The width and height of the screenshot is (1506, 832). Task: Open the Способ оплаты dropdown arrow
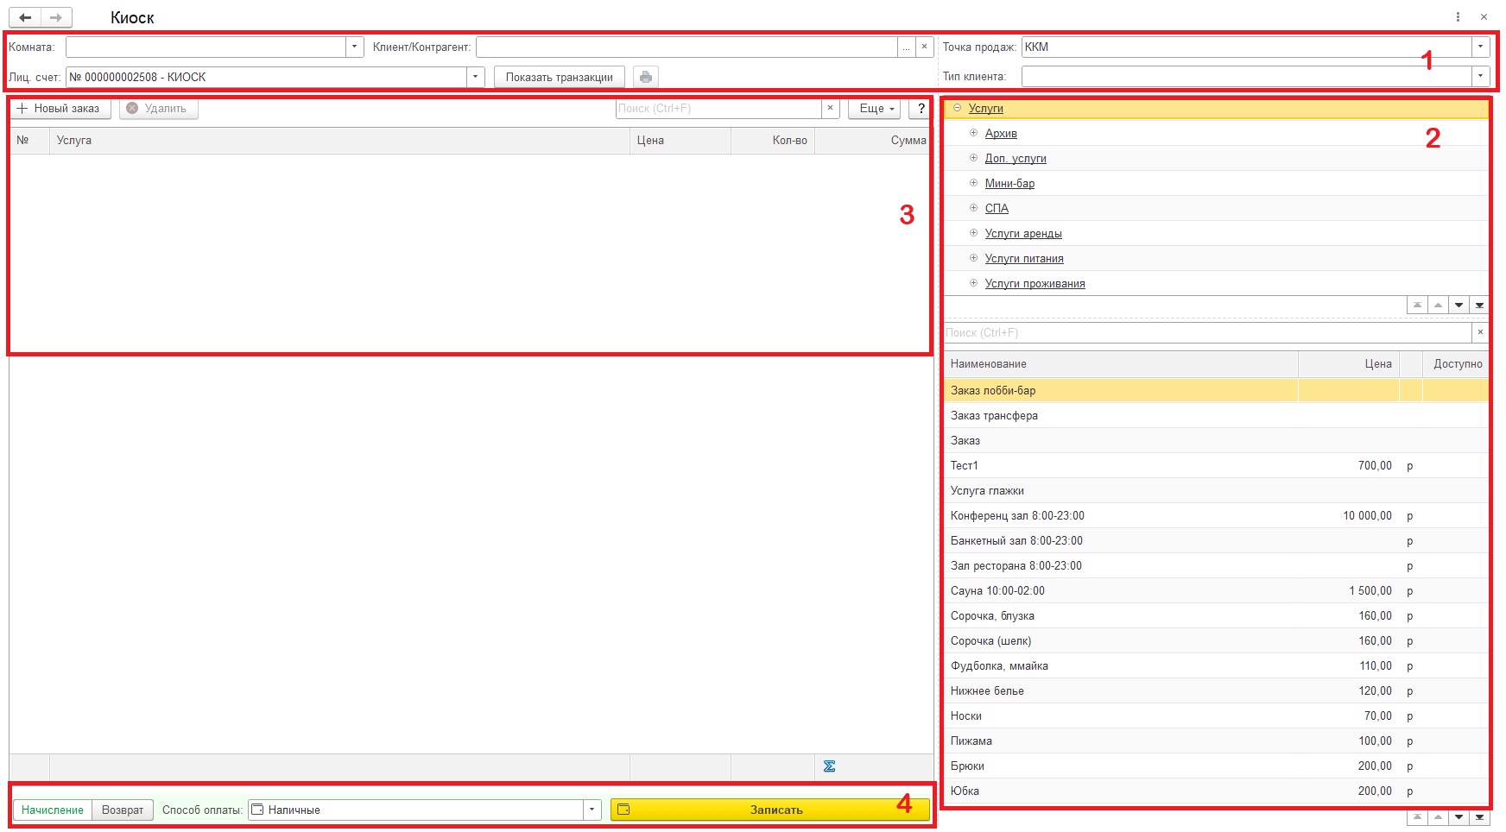click(592, 810)
